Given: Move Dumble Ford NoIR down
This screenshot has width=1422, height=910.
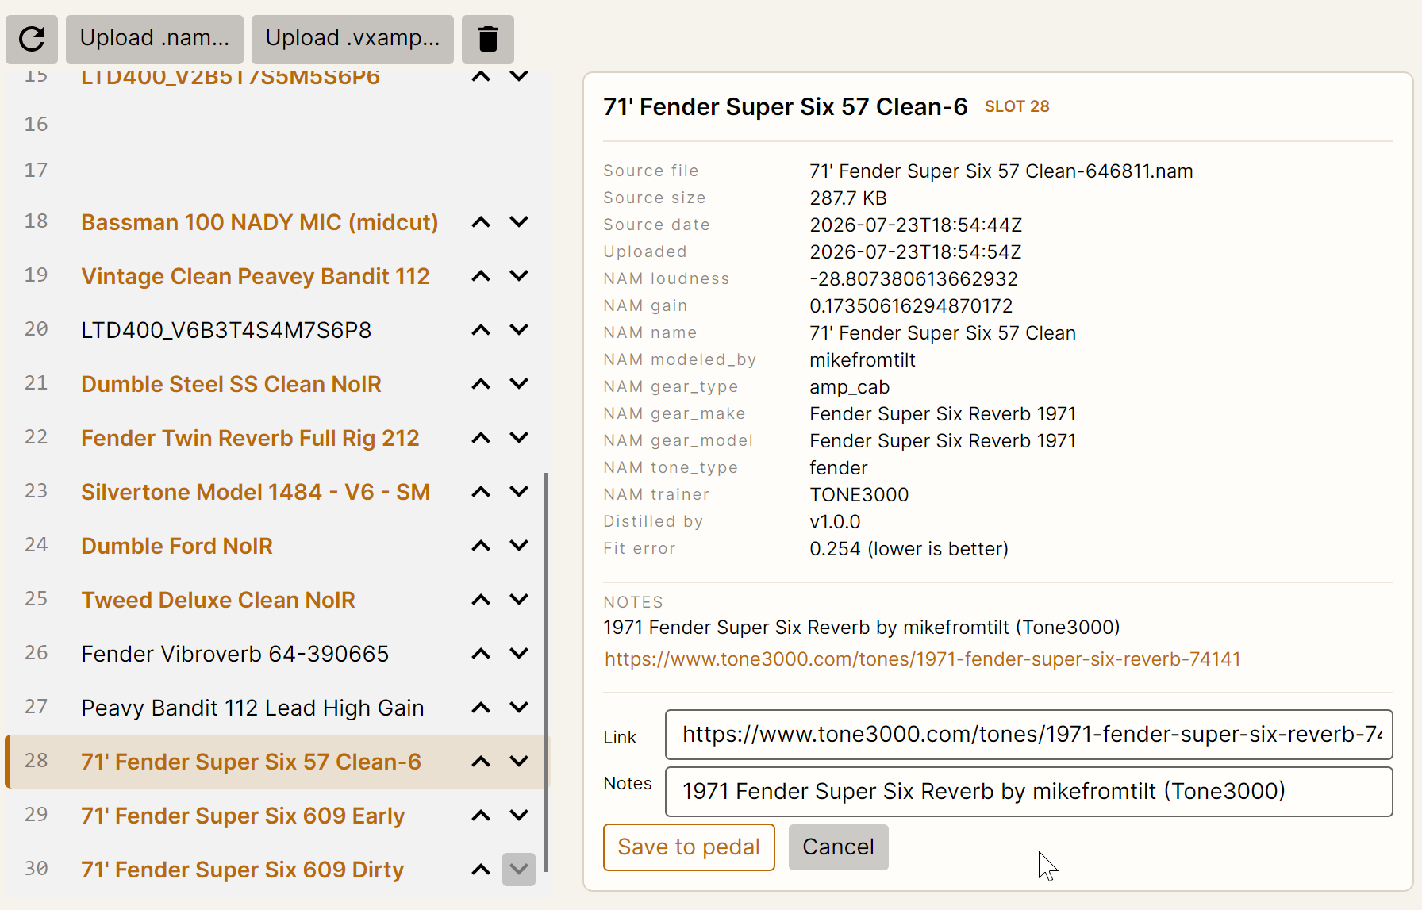Looking at the screenshot, I should point(519,546).
